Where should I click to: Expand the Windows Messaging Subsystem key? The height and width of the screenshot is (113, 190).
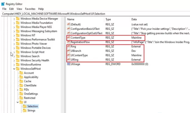point(14,31)
